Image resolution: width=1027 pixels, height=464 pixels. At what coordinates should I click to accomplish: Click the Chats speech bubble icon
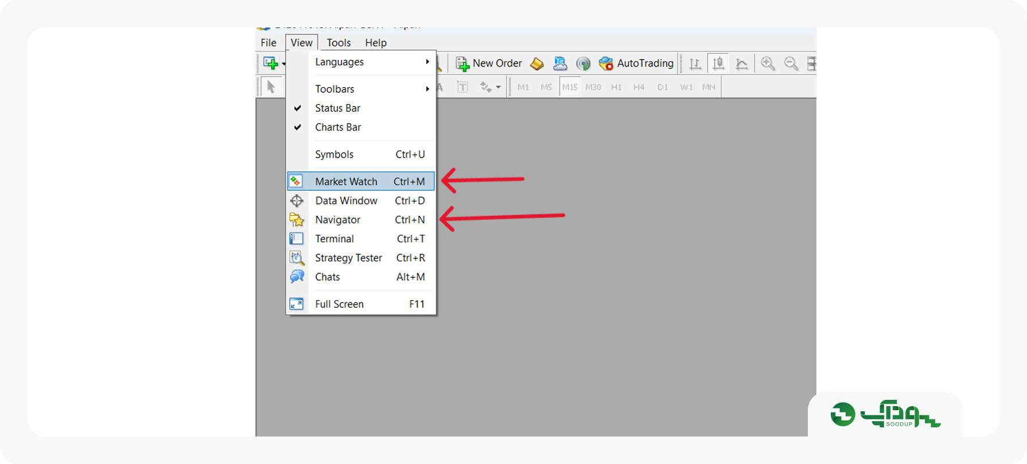[x=297, y=277]
